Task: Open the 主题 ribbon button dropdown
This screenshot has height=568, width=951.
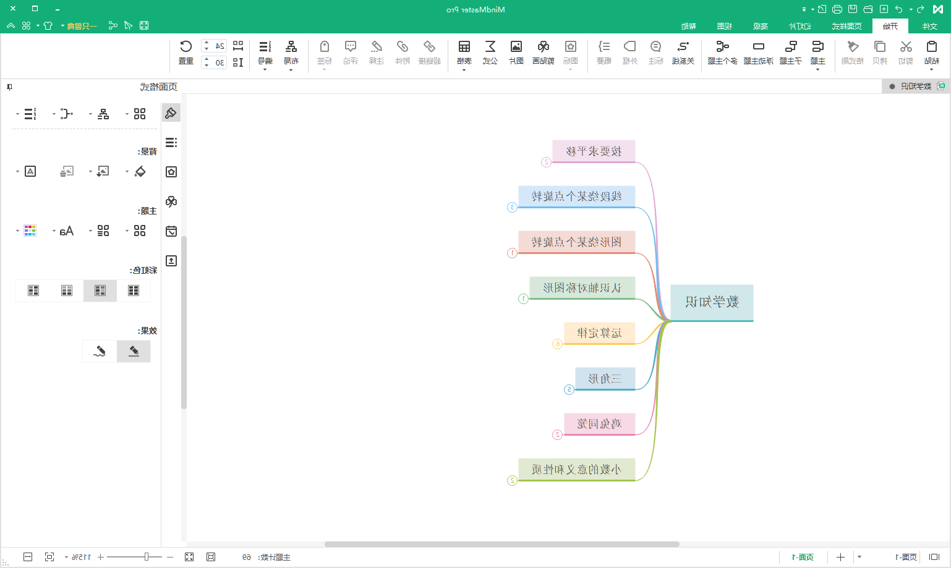Action: (x=817, y=69)
